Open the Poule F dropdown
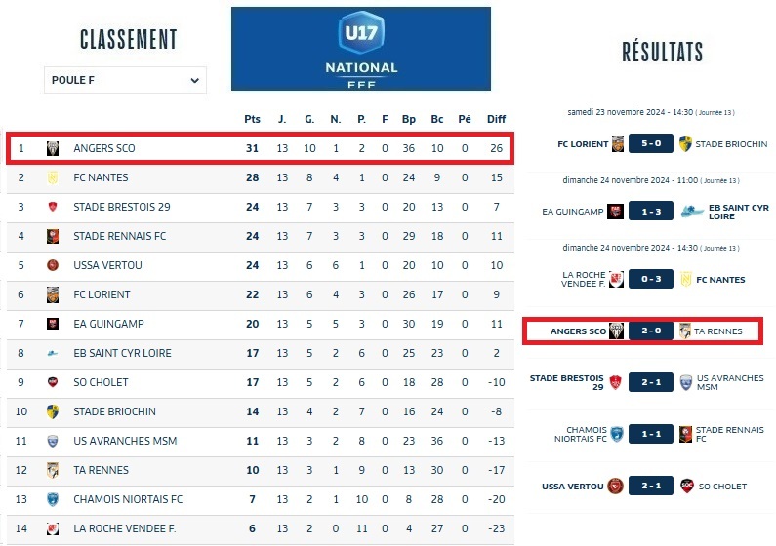The image size is (776, 546). (x=125, y=80)
